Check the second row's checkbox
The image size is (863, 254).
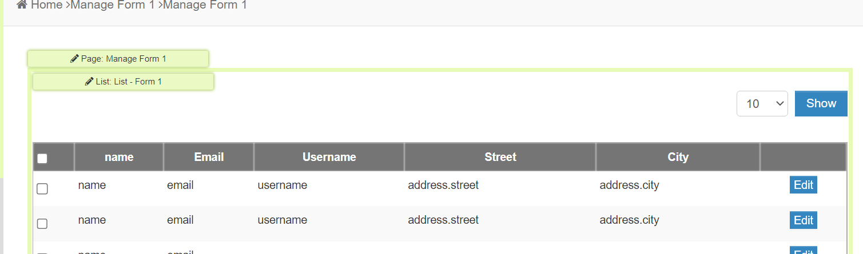pos(42,224)
